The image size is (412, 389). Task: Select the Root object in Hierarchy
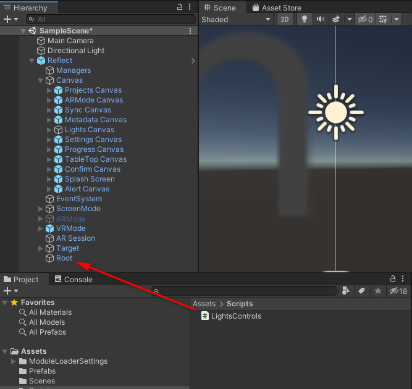coord(64,258)
